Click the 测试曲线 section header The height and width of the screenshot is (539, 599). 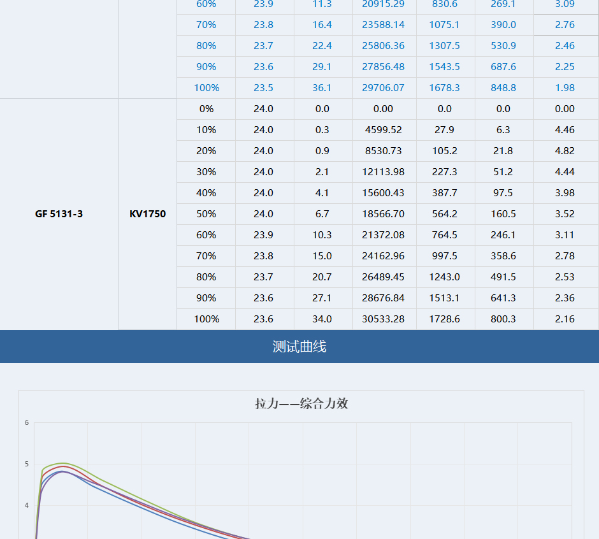click(299, 347)
